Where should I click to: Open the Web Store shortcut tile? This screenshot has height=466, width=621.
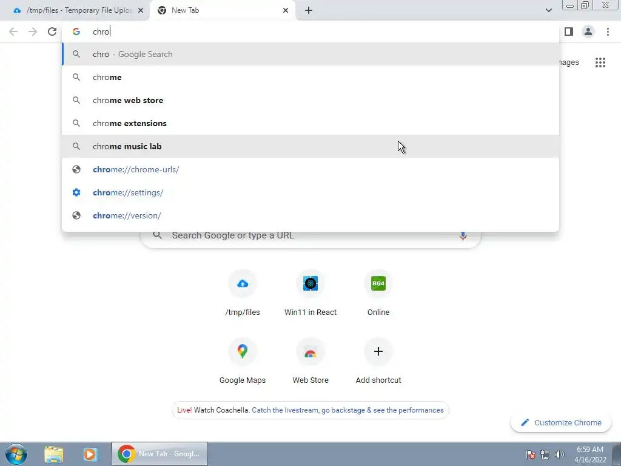310,362
